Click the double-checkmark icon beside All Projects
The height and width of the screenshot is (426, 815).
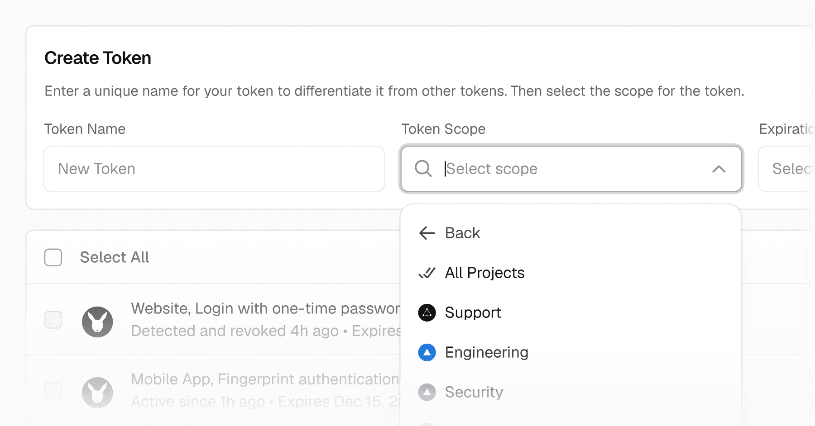click(427, 273)
